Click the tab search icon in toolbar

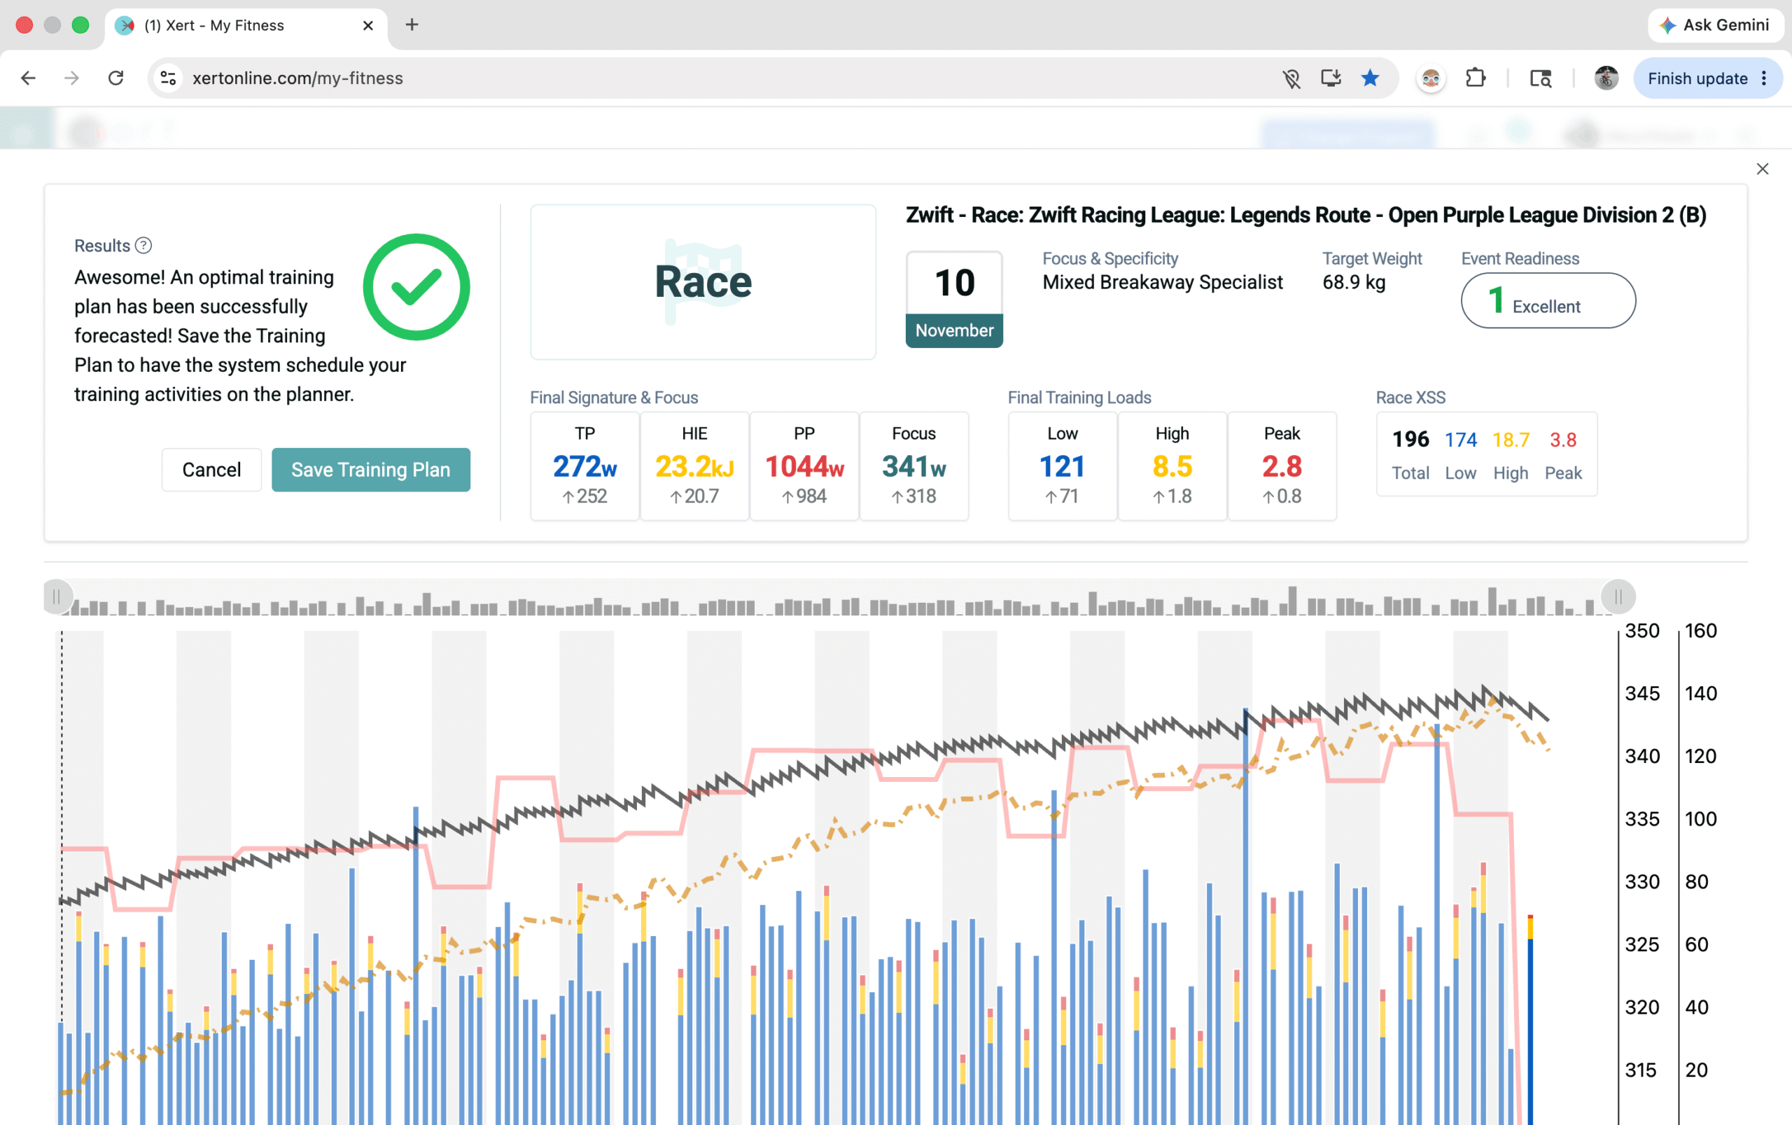tap(1540, 78)
